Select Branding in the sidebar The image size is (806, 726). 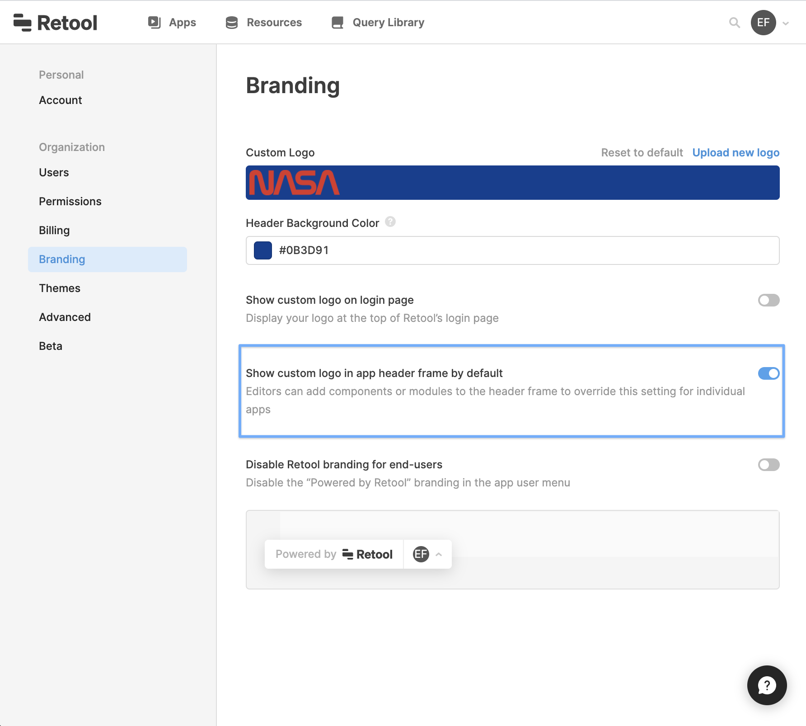click(108, 259)
